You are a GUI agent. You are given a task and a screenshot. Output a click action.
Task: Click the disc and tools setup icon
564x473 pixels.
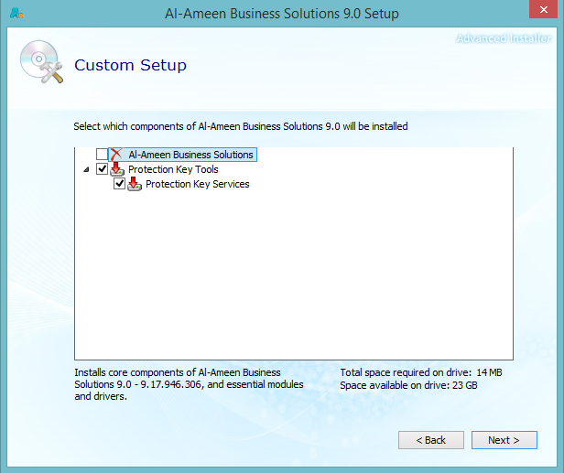pyautogui.click(x=39, y=62)
